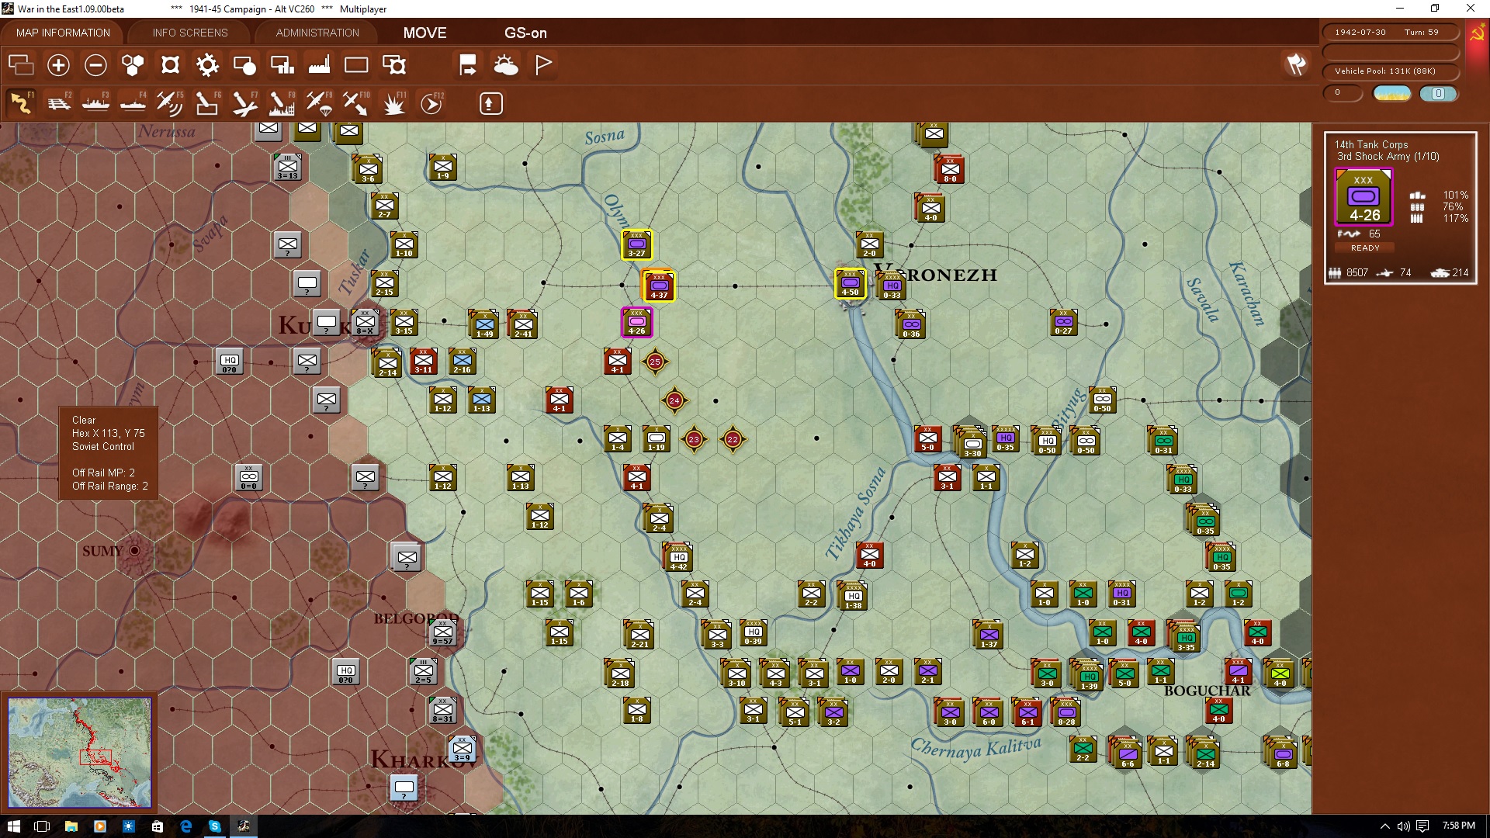Open File Explorer from taskbar

(x=71, y=826)
